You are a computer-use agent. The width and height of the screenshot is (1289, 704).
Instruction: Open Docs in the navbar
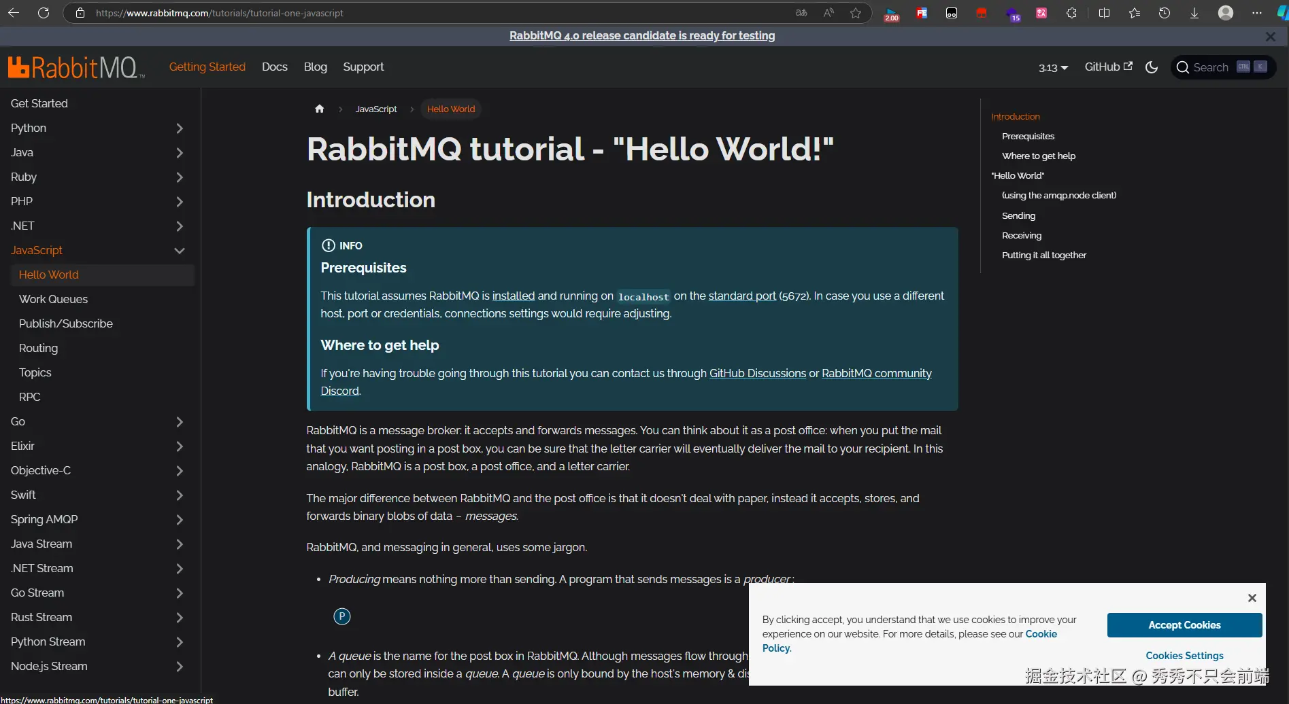coord(275,67)
